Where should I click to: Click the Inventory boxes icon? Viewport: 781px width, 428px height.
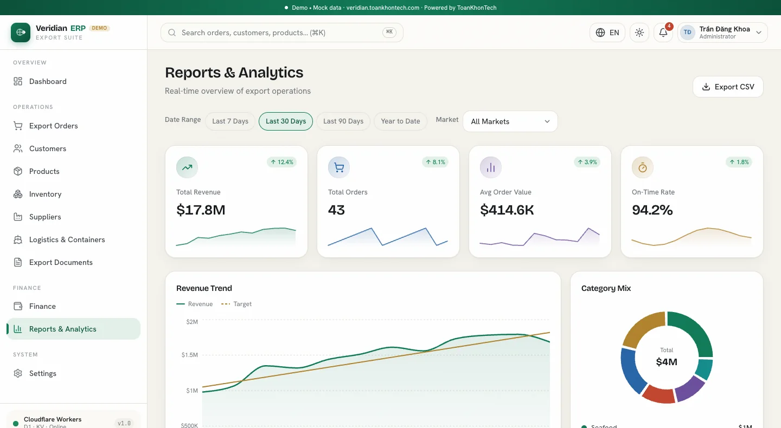click(x=18, y=194)
